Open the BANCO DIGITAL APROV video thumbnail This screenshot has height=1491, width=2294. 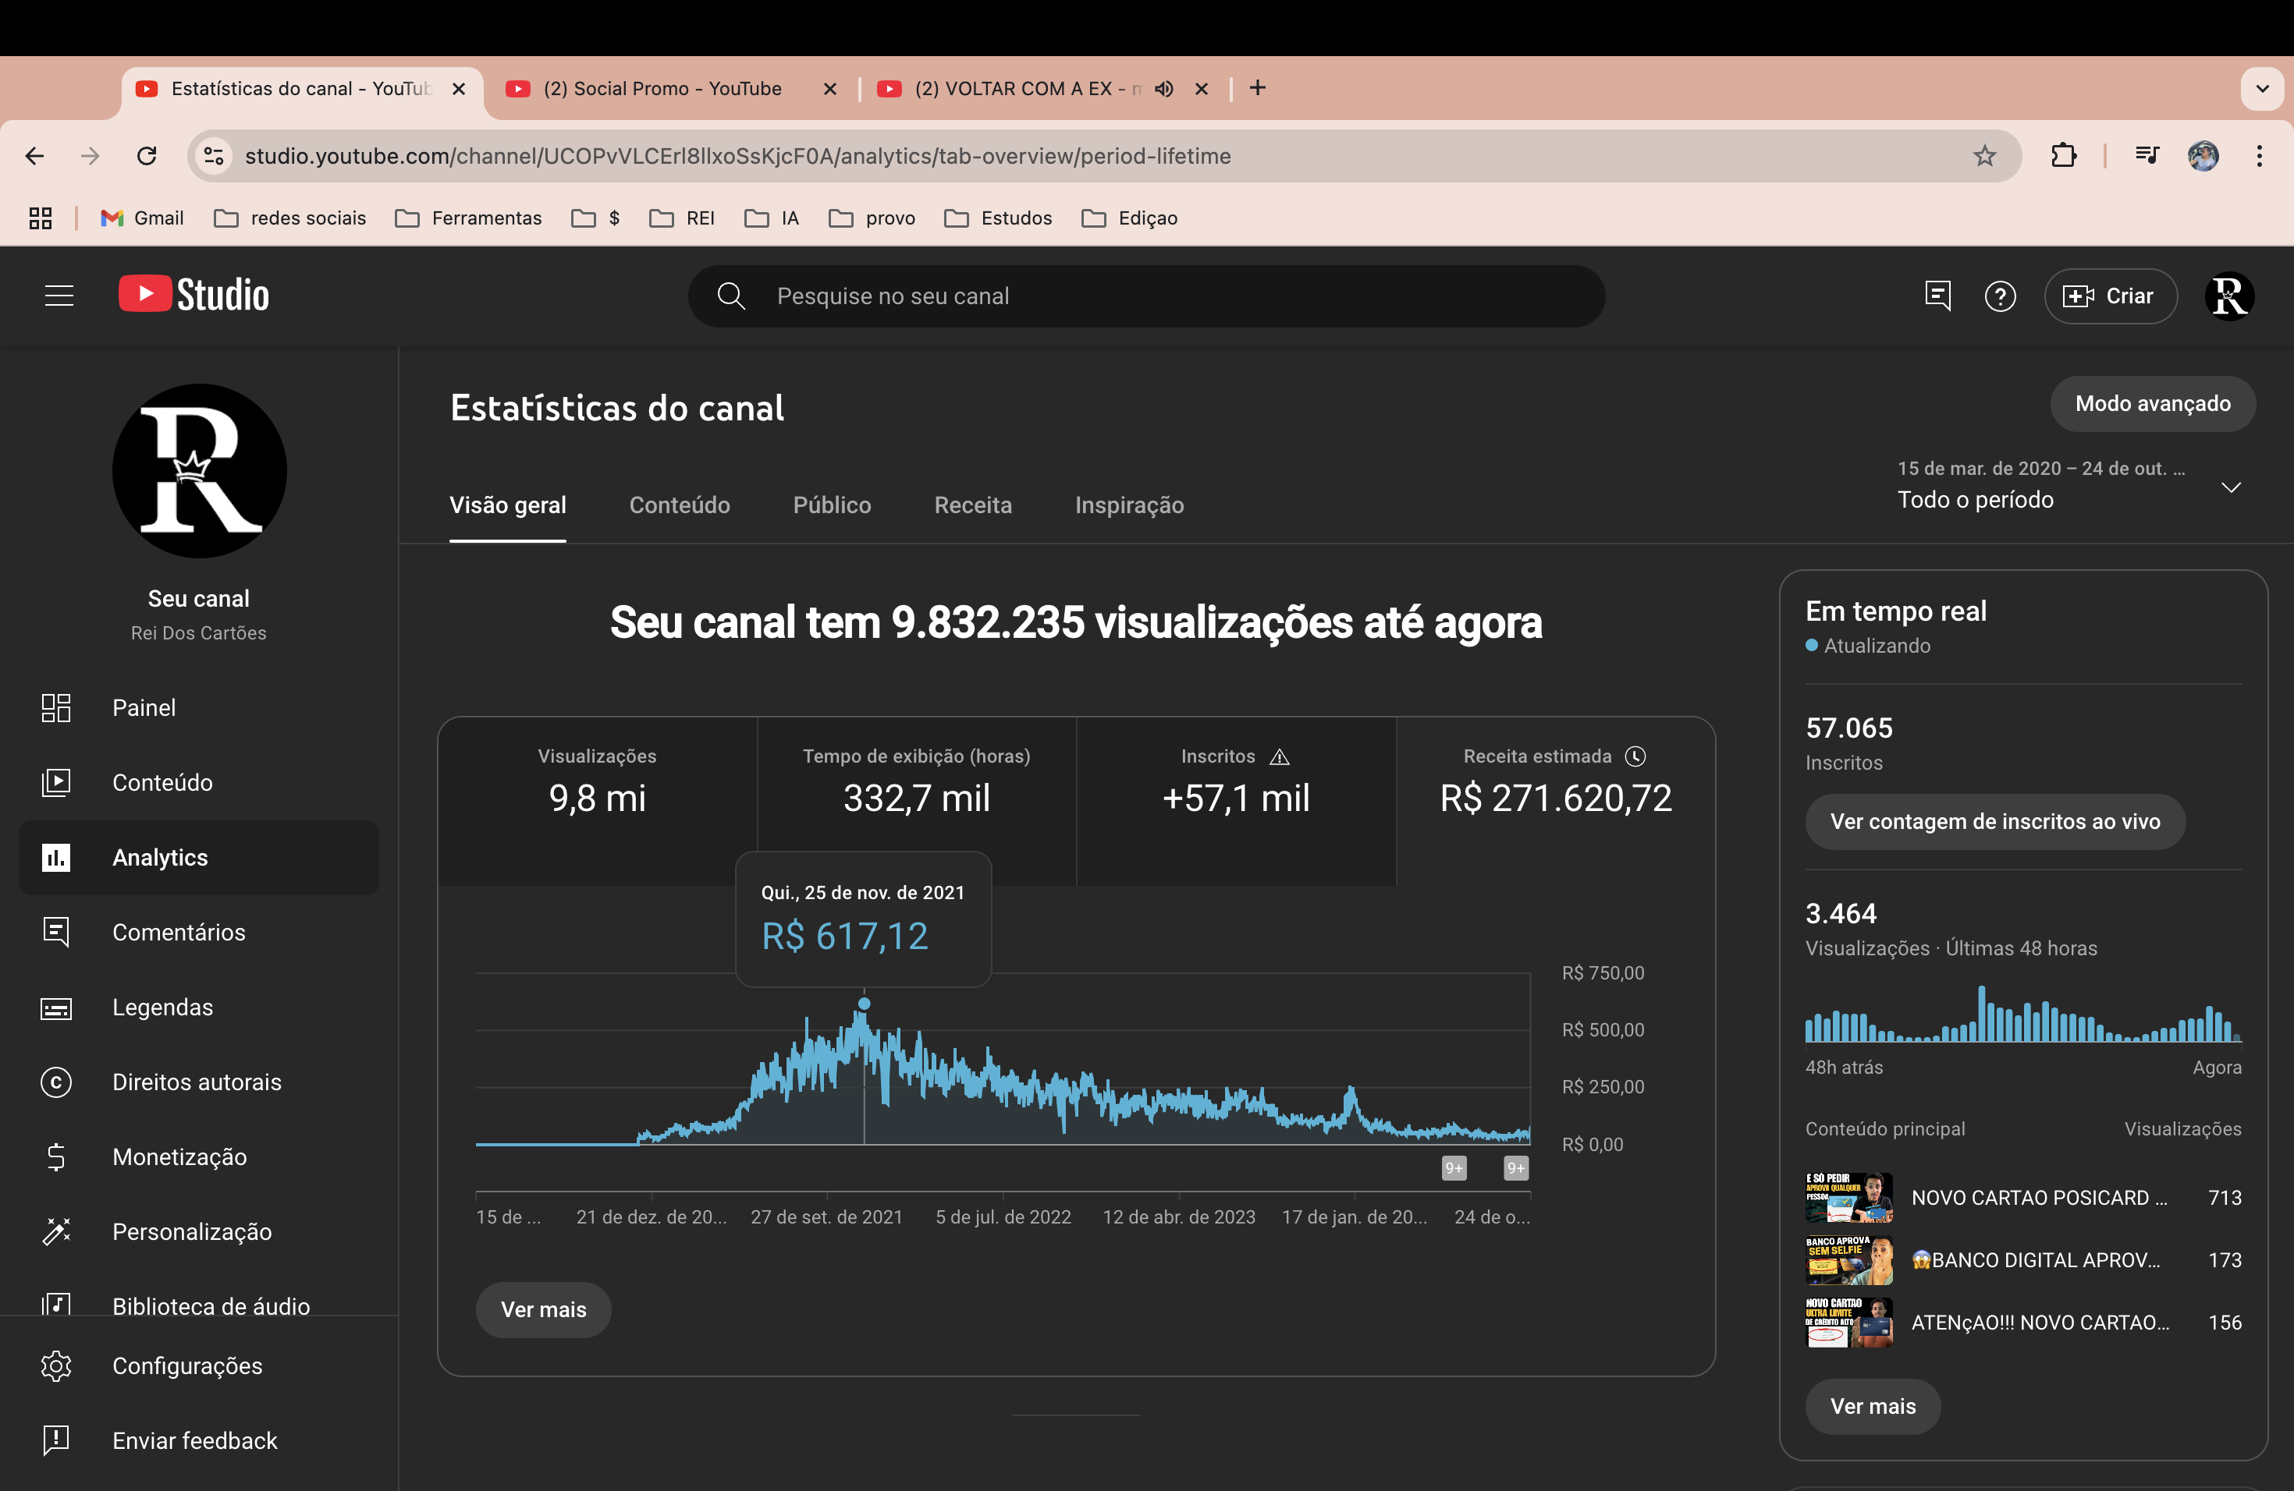point(1848,1260)
